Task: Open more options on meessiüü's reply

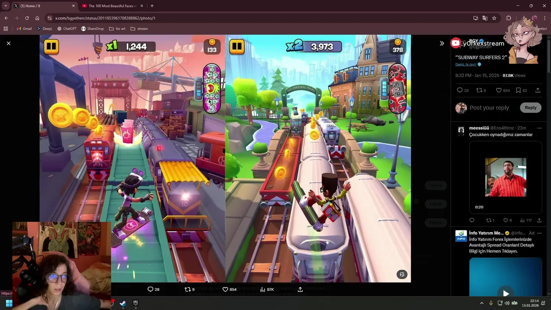Action: coord(539,128)
